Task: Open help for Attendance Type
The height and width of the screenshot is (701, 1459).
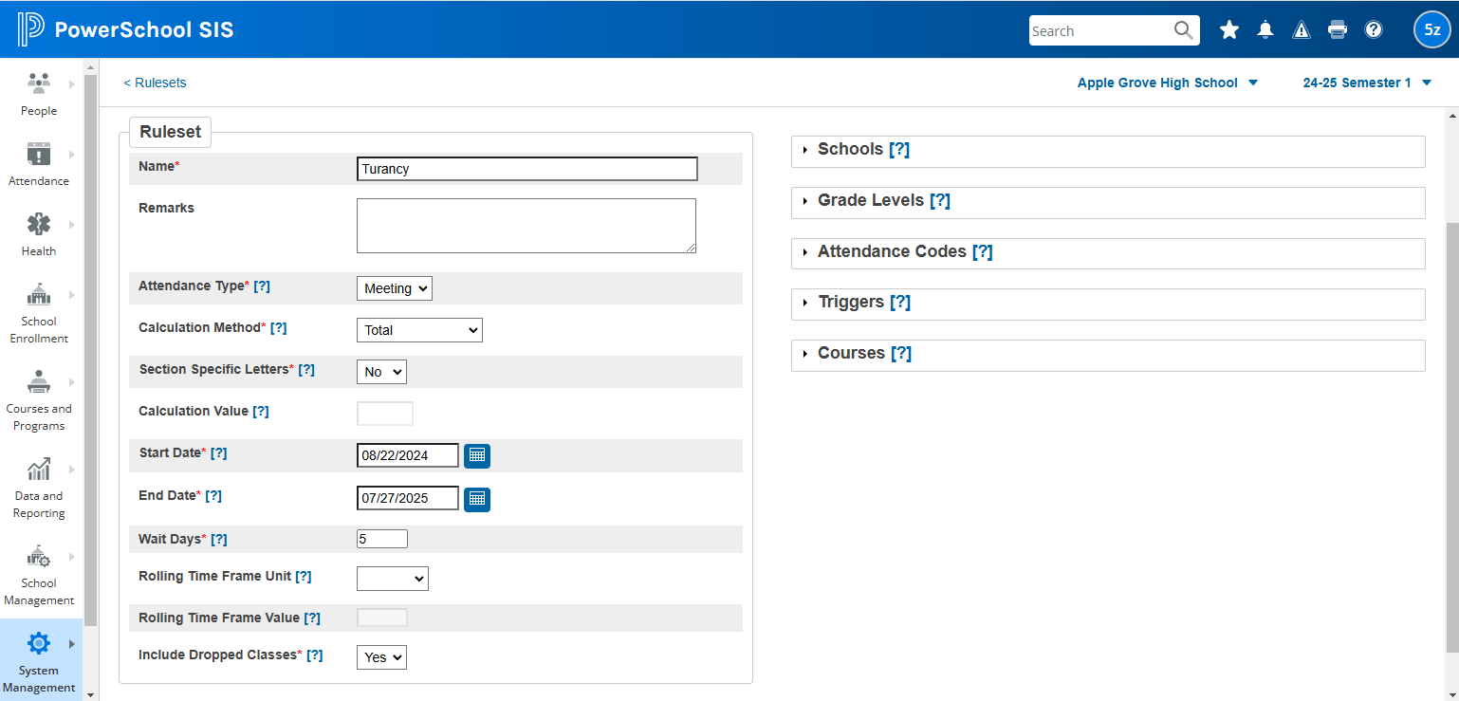Action: click(262, 286)
